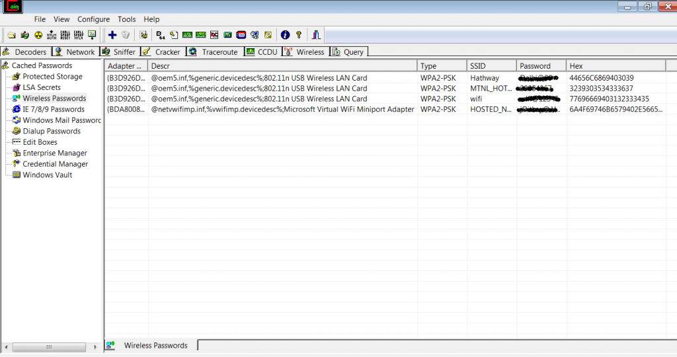Start APR with the yellow radiation icon
Viewport: 677px width, 357px height.
(x=38, y=35)
